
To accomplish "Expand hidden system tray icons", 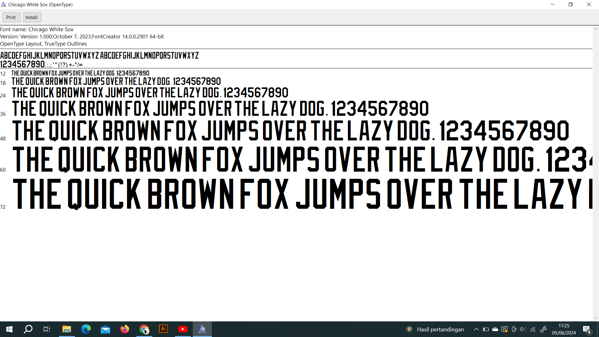I will (x=476, y=329).
